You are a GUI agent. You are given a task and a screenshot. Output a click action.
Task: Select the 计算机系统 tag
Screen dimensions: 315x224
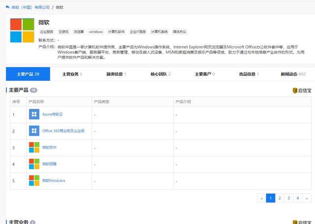click(x=159, y=32)
